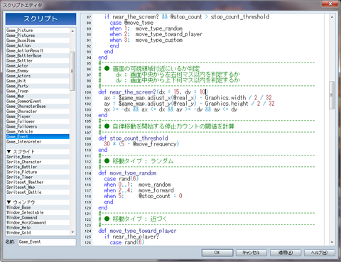Select Game_BaseItem script
341x262 pixels.
[x=38, y=40]
